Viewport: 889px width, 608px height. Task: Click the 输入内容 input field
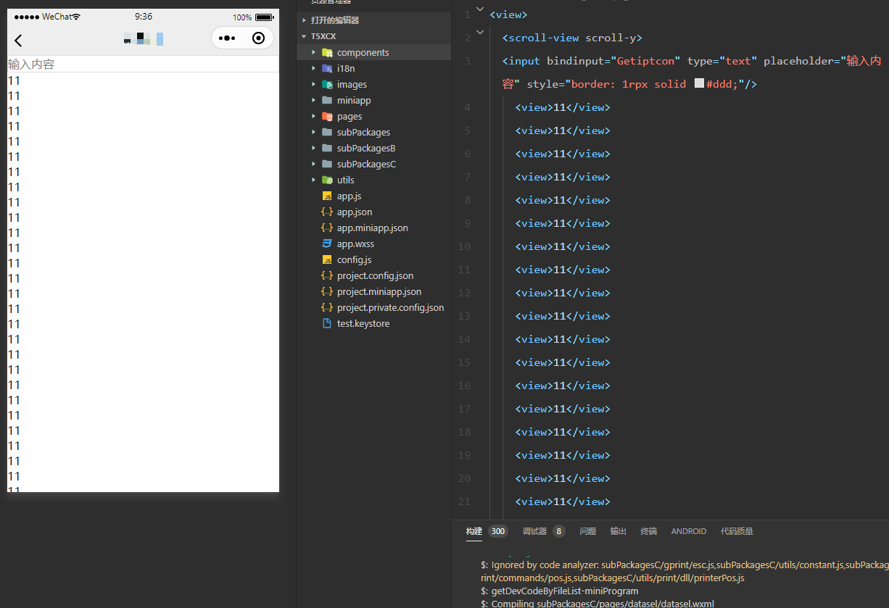click(143, 64)
